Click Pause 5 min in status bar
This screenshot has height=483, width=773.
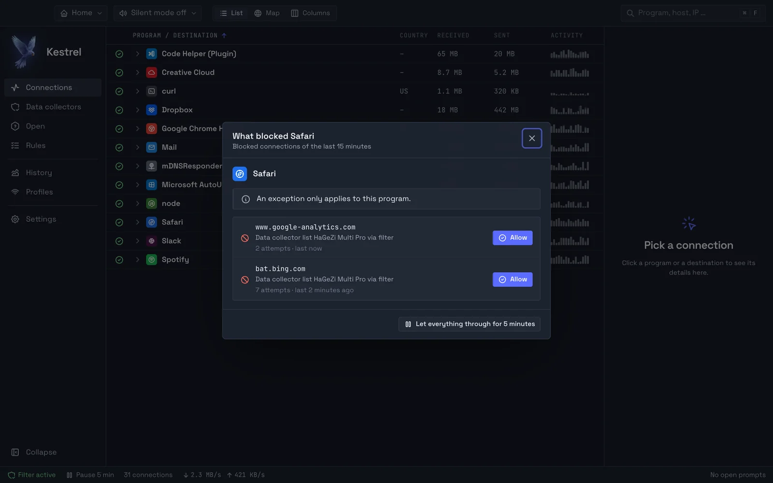(x=90, y=475)
